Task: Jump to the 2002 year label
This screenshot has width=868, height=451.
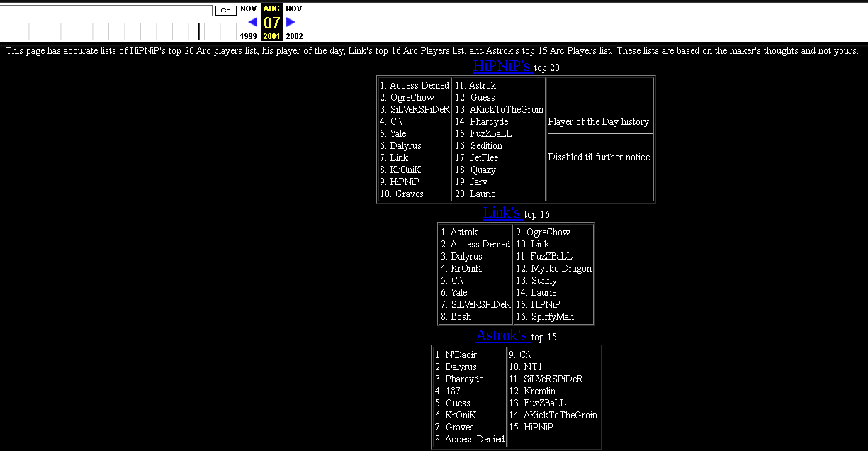Action: [294, 36]
